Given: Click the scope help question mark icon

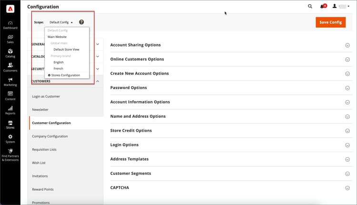Looking at the screenshot, I should [81, 22].
